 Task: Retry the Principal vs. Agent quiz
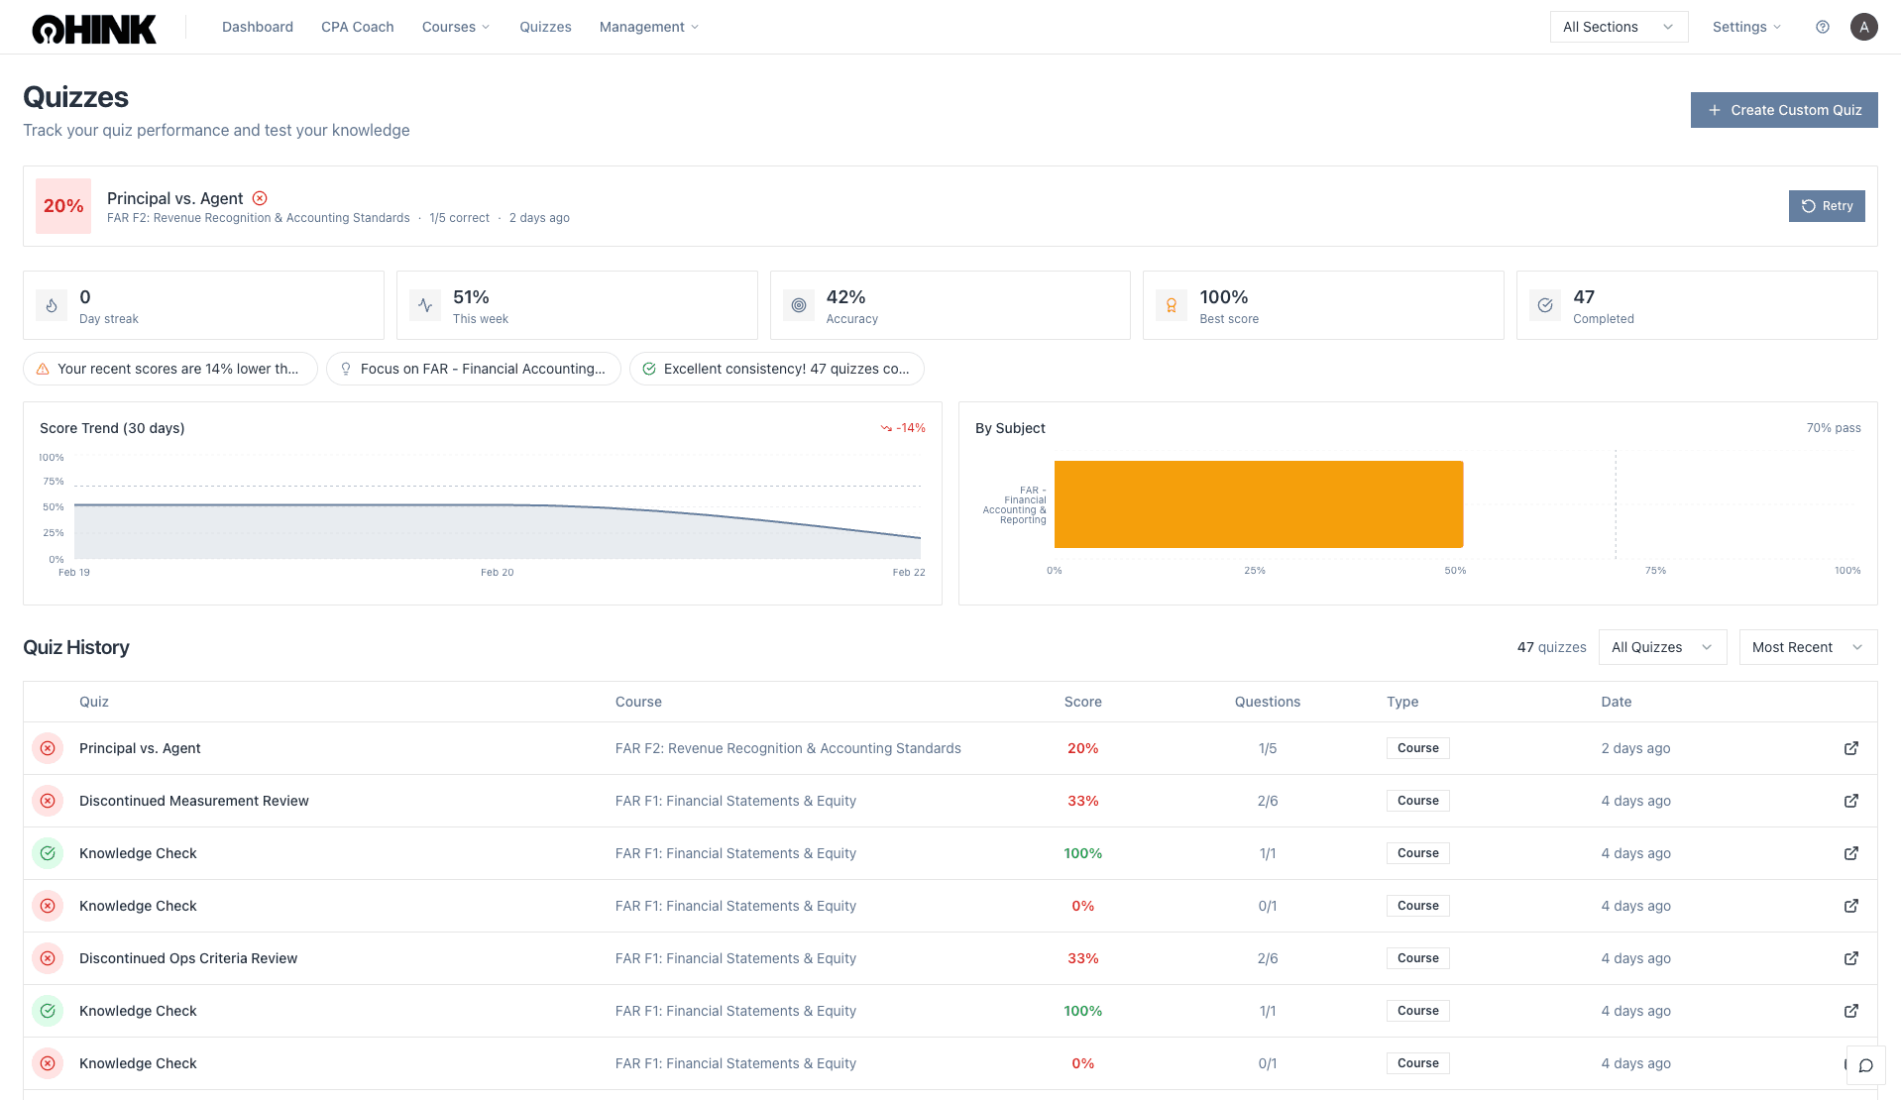coord(1827,206)
